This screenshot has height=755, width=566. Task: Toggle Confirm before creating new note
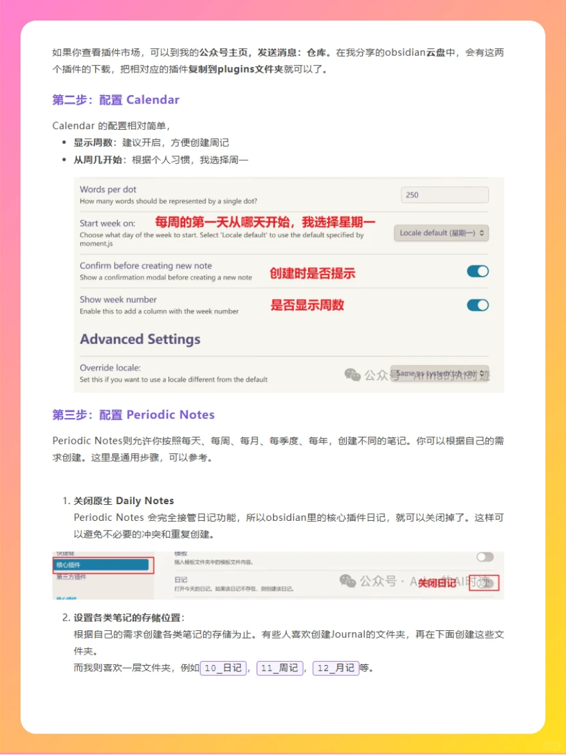pyautogui.click(x=477, y=271)
